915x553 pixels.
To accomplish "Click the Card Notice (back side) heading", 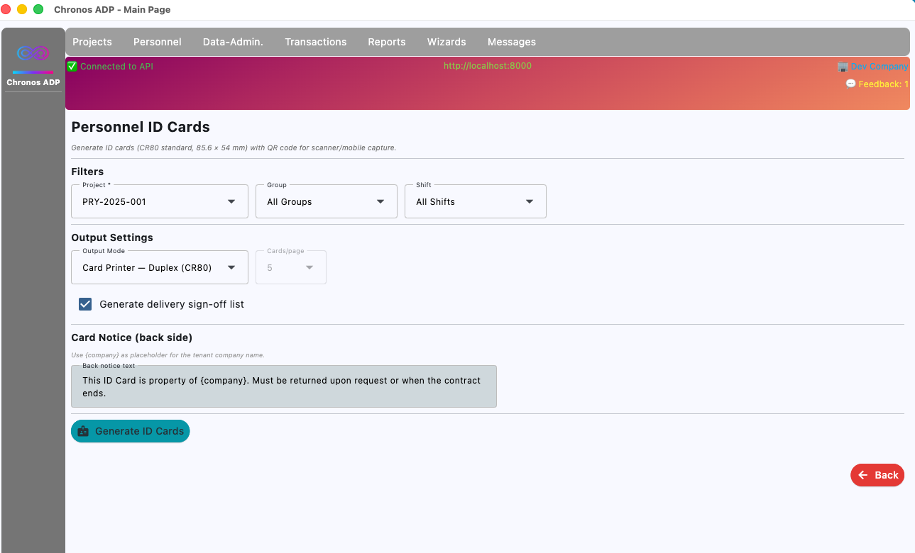I will [x=132, y=337].
